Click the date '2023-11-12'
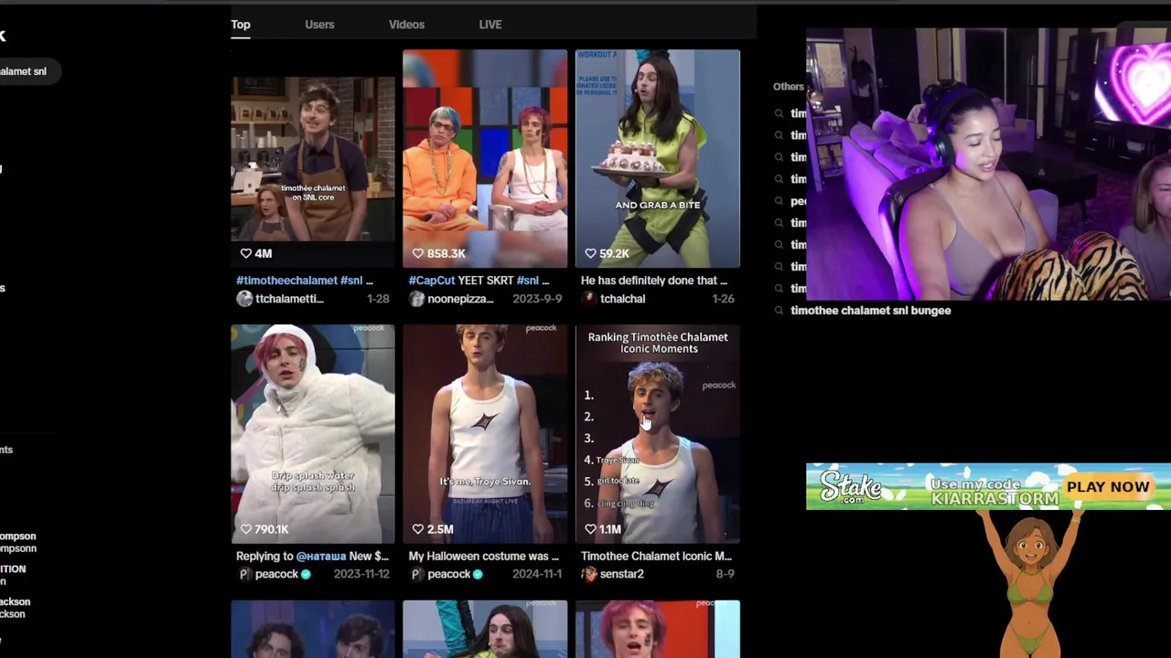 (361, 574)
